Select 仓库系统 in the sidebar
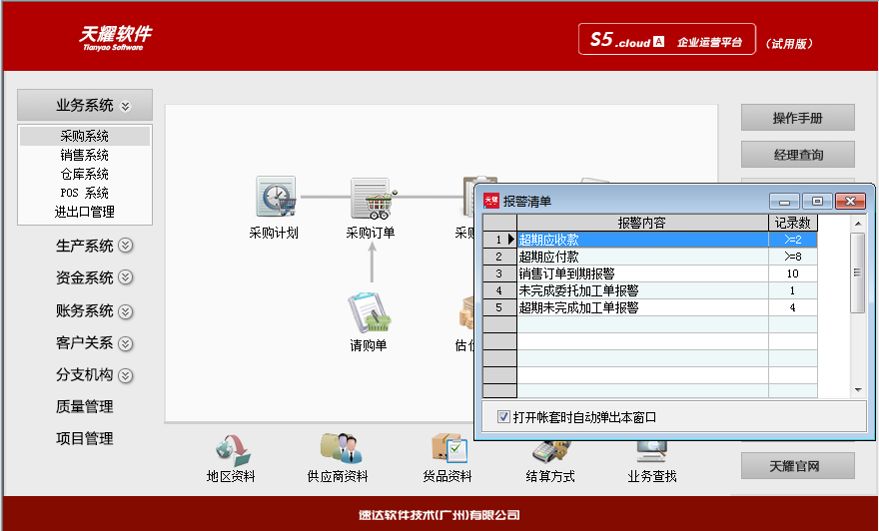This screenshot has width=879, height=531. tap(85, 175)
